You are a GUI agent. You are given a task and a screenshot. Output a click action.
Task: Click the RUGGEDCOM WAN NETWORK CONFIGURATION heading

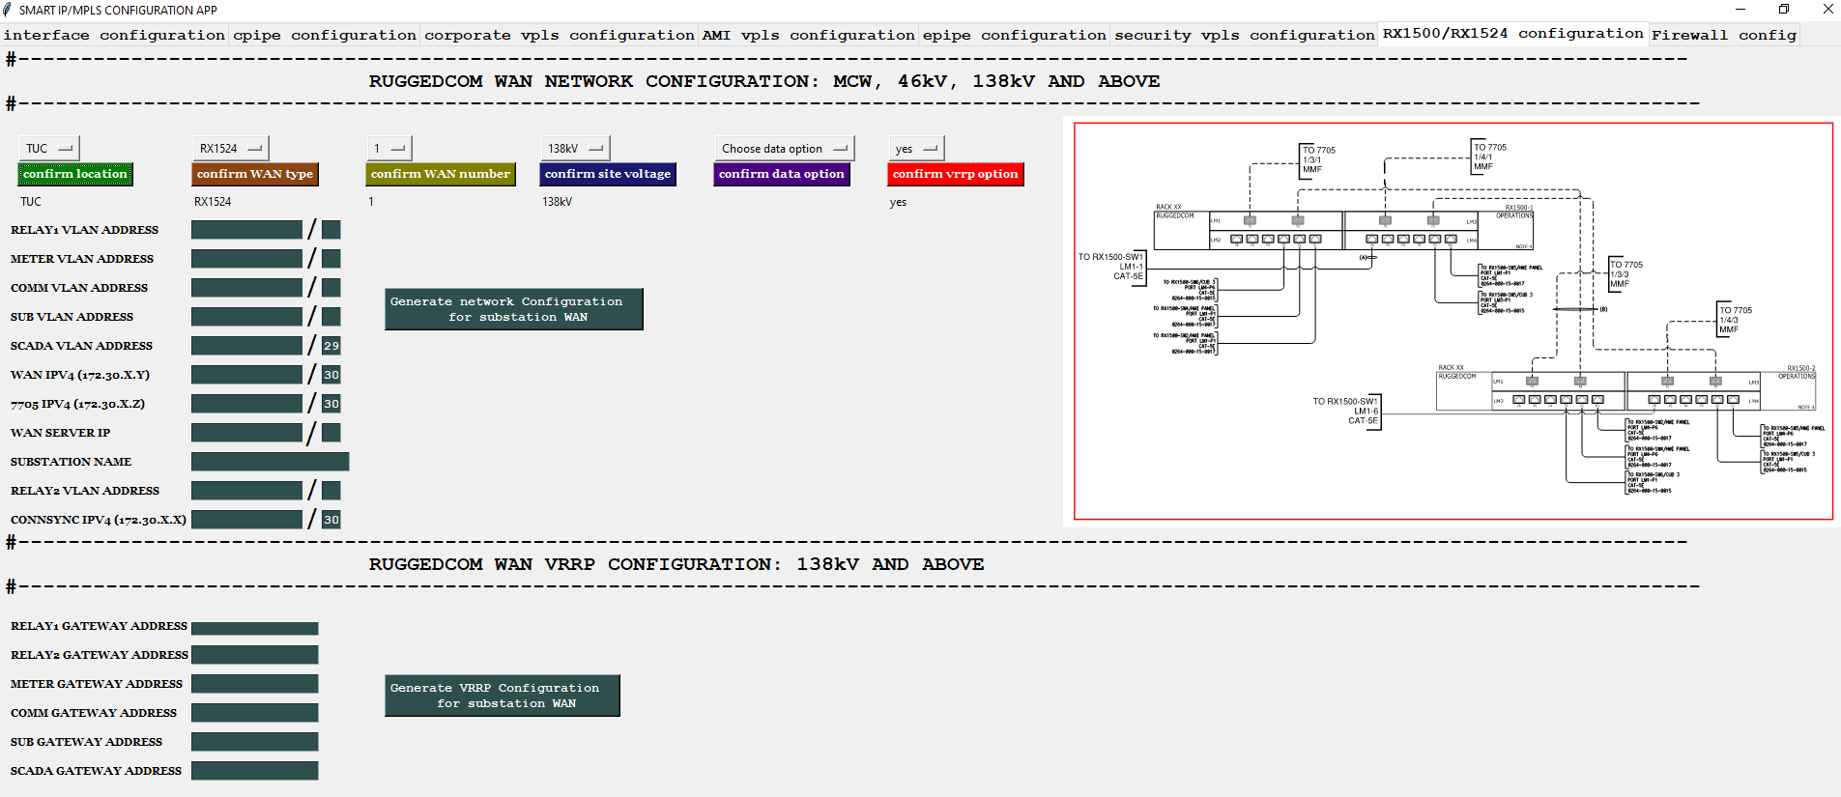tap(764, 81)
